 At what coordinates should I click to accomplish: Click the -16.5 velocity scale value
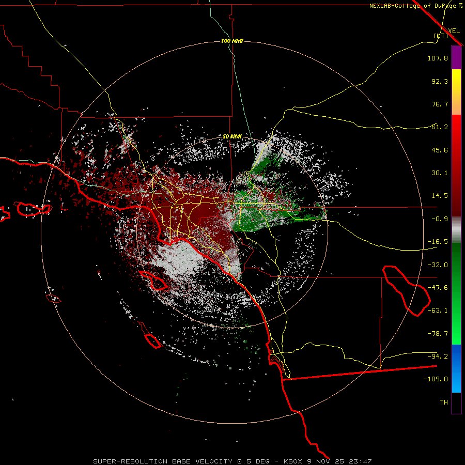[x=438, y=242]
